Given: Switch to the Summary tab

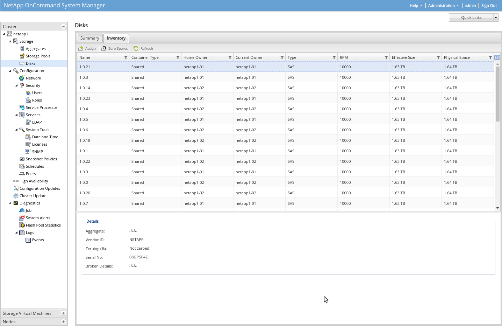Looking at the screenshot, I should (x=90, y=38).
